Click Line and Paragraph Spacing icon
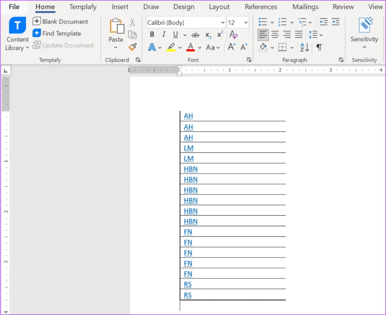The height and width of the screenshot is (315, 386). pyautogui.click(x=313, y=34)
